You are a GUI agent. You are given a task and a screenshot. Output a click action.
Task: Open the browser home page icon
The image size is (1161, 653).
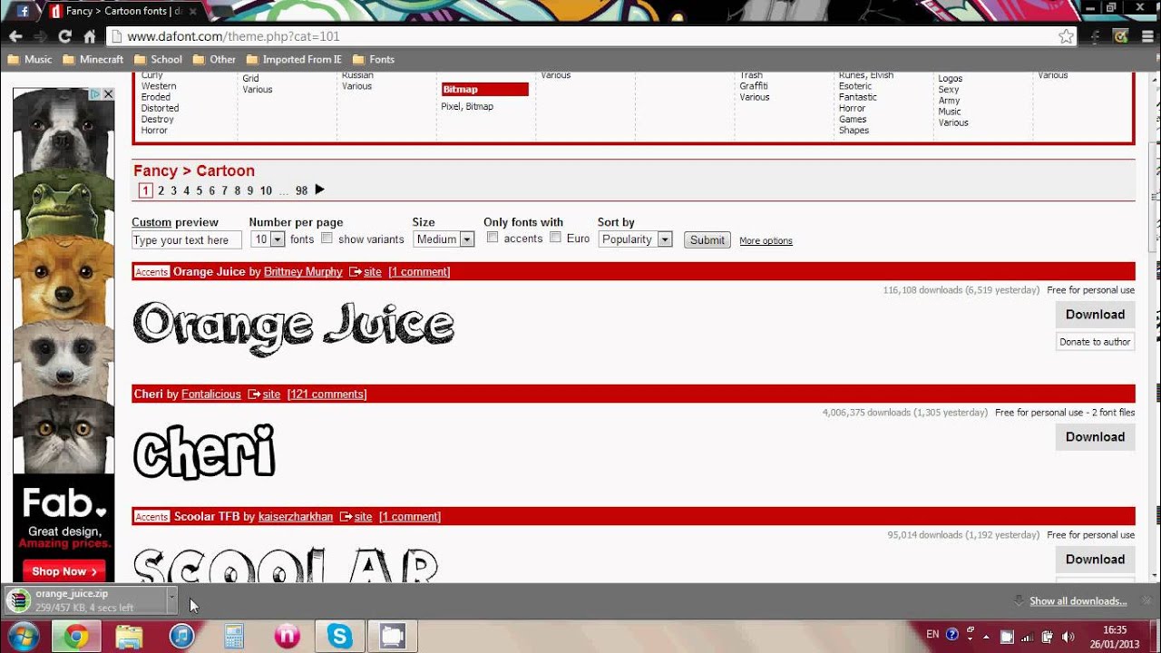(89, 36)
